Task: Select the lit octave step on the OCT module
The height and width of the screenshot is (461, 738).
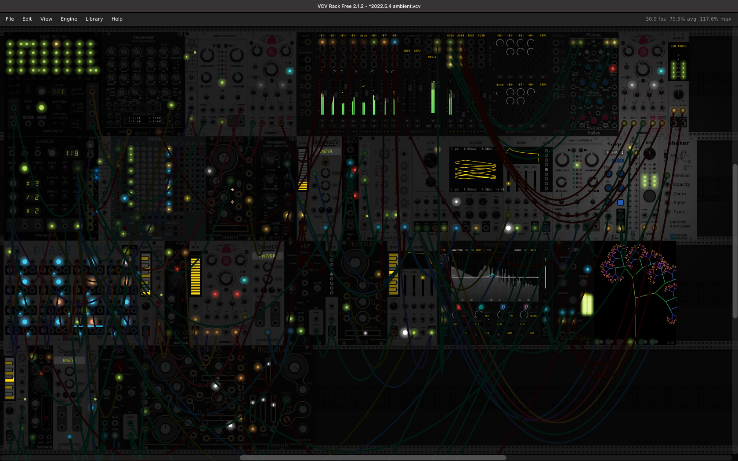Action: (x=546, y=169)
